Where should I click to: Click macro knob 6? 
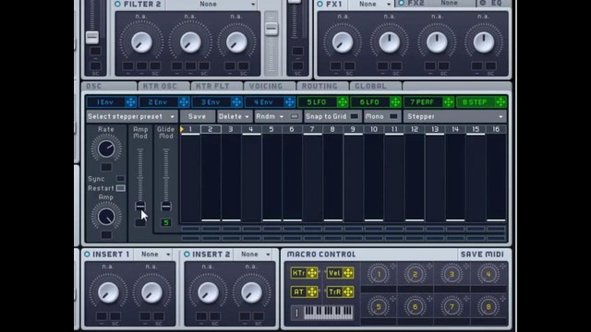(x=415, y=307)
